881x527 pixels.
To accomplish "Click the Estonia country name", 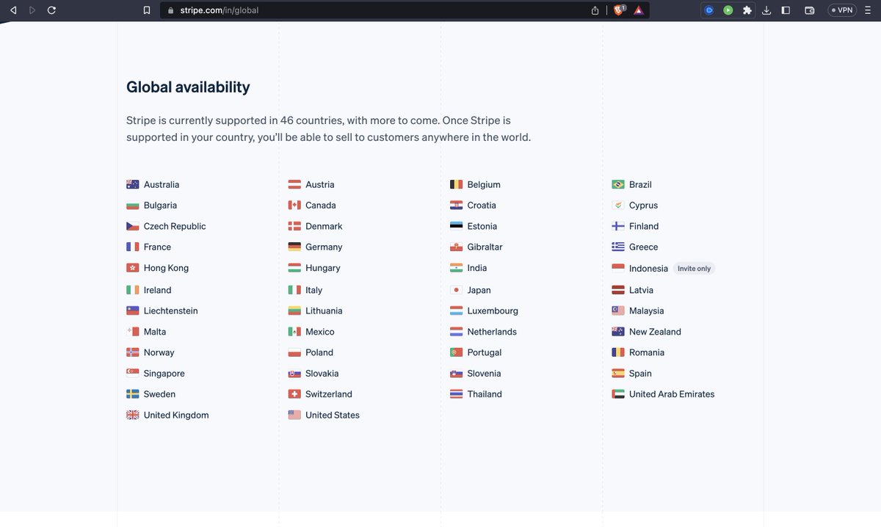I will click(482, 226).
